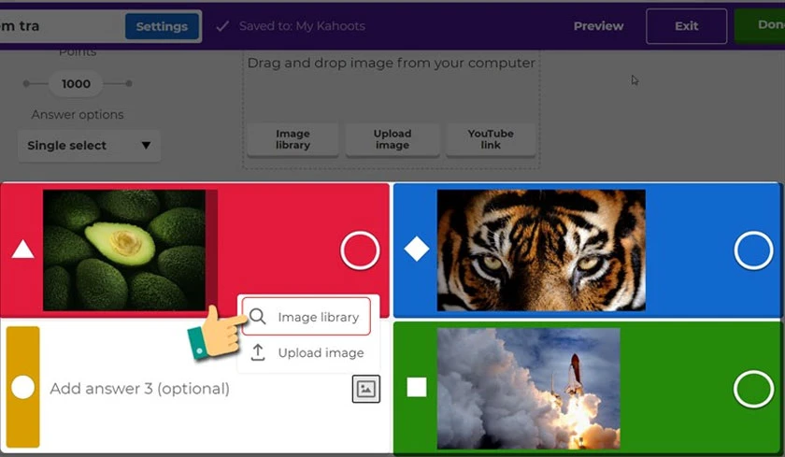Viewport: 785px width, 457px height.
Task: Open the Single select answer options dropdown
Action: [x=89, y=146]
